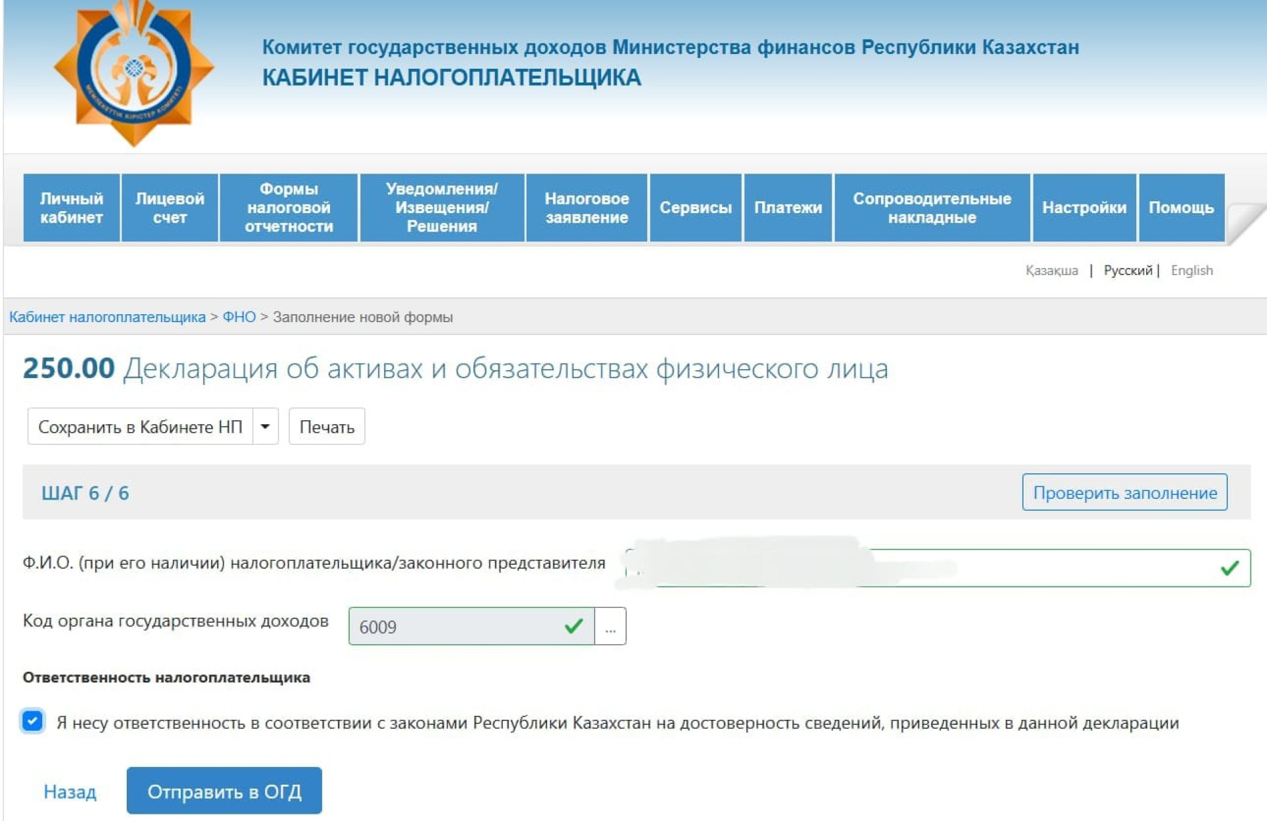
Task: Expand the save options dropdown arrow
Action: coord(265,427)
